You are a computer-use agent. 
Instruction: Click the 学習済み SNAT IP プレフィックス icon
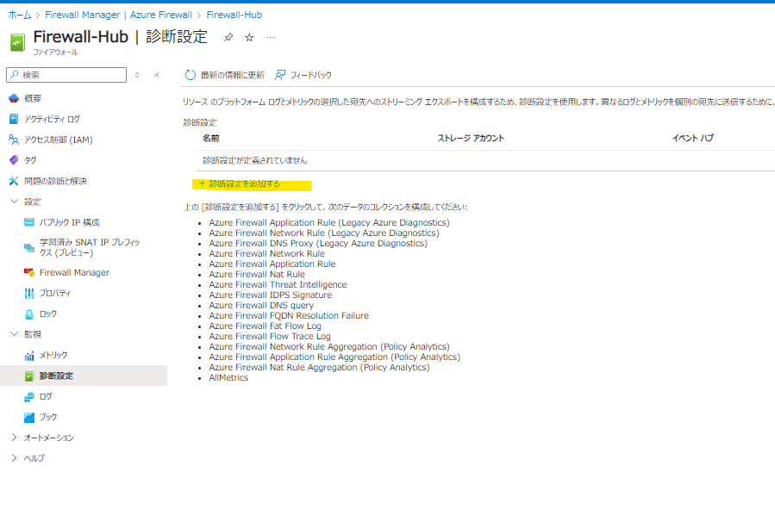tap(29, 247)
